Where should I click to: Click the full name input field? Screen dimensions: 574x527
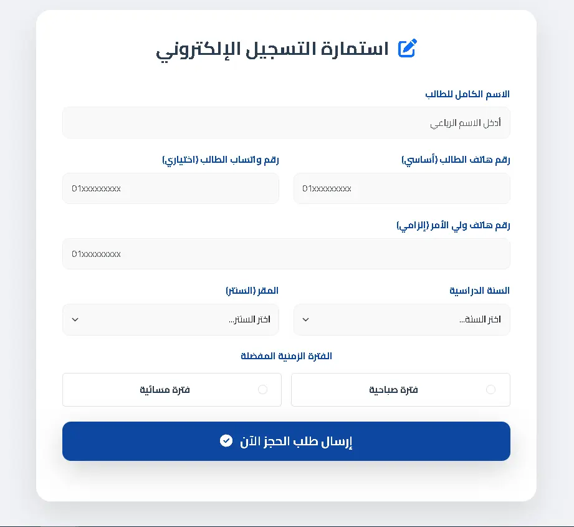click(286, 122)
